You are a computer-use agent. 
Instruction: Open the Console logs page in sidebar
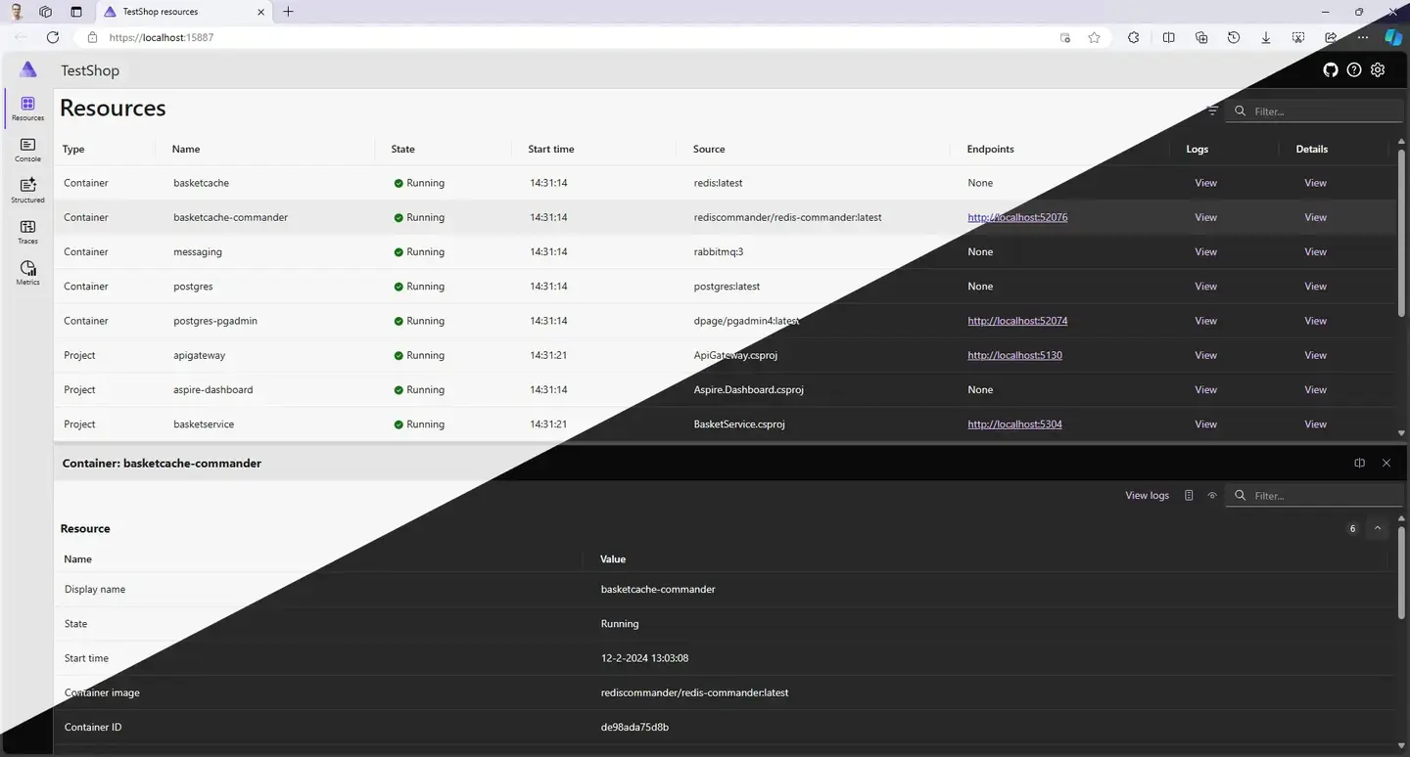[27, 150]
